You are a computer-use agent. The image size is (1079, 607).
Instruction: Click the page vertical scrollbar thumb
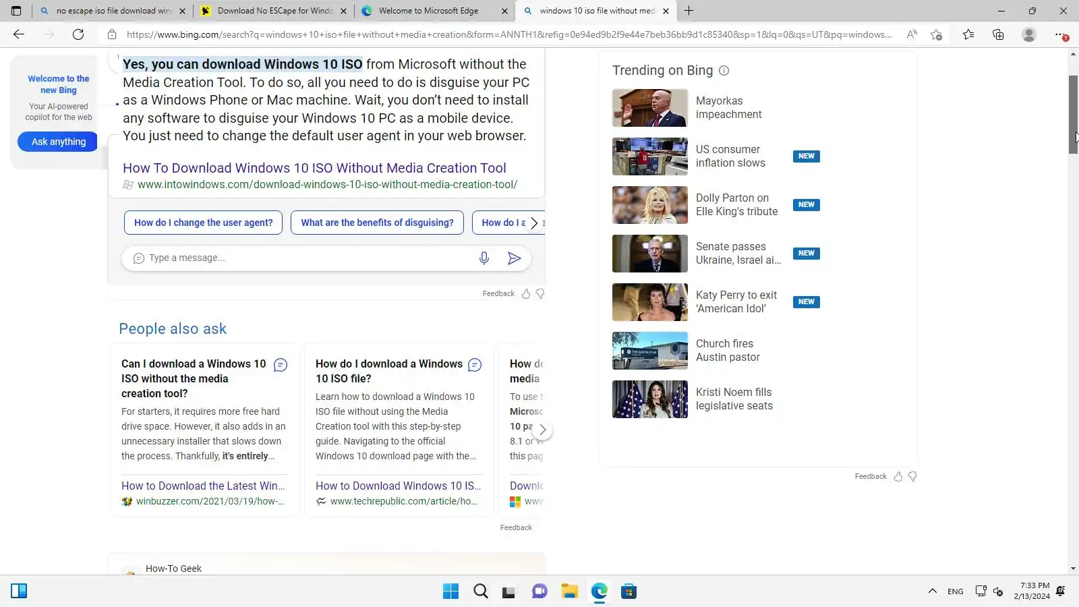pyautogui.click(x=1073, y=115)
